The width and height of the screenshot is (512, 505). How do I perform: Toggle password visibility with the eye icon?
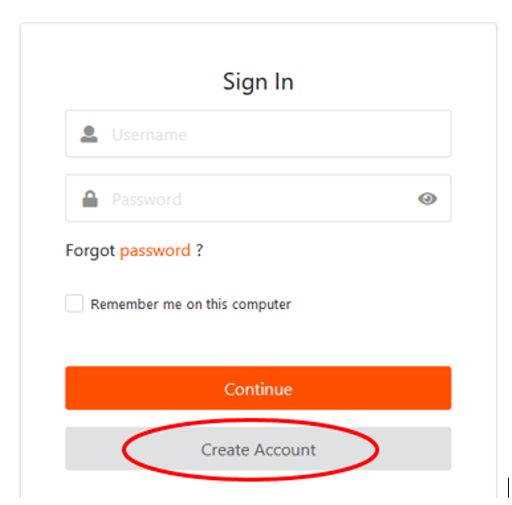point(427,199)
